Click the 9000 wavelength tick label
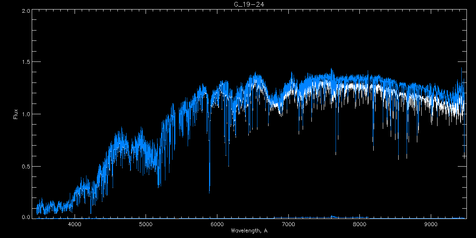The height and width of the screenshot is (238, 476). point(431,224)
